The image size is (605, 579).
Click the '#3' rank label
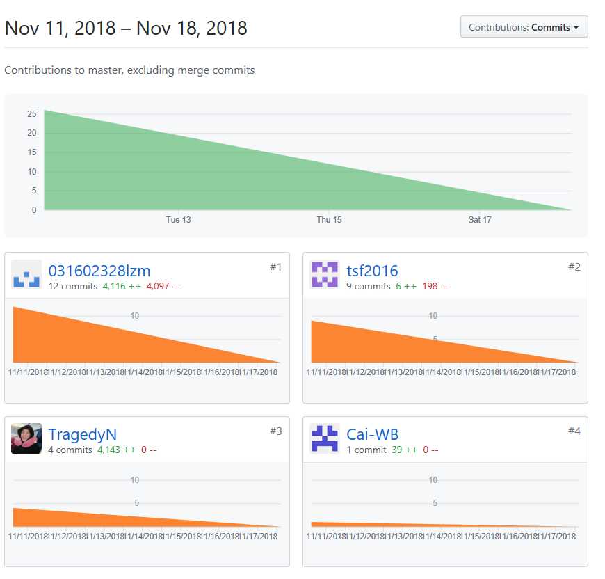pos(276,431)
